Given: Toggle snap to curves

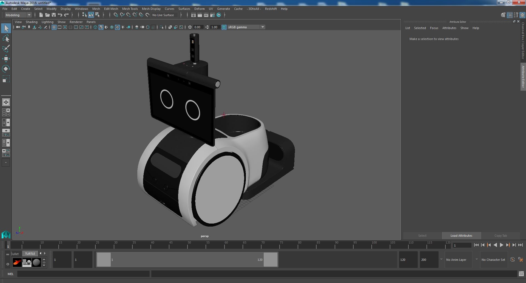Looking at the screenshot, I should pyautogui.click(x=122, y=15).
